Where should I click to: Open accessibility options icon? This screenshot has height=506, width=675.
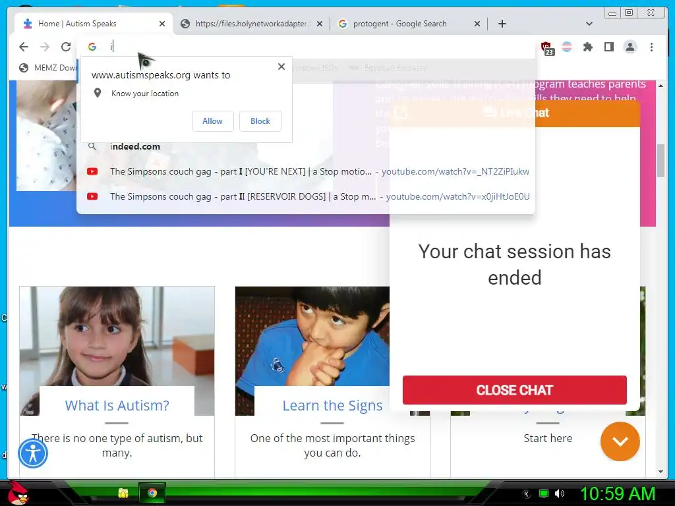coord(33,453)
